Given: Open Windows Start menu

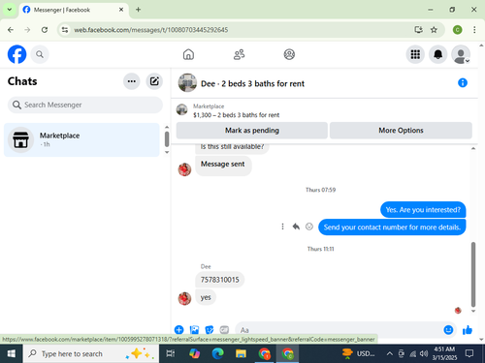Looking at the screenshot, I should pos(12,353).
